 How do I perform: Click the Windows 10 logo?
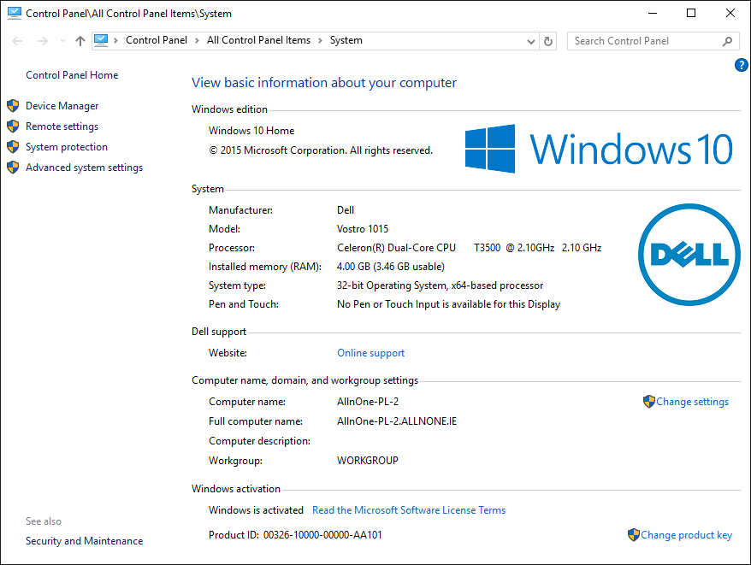tap(599, 149)
